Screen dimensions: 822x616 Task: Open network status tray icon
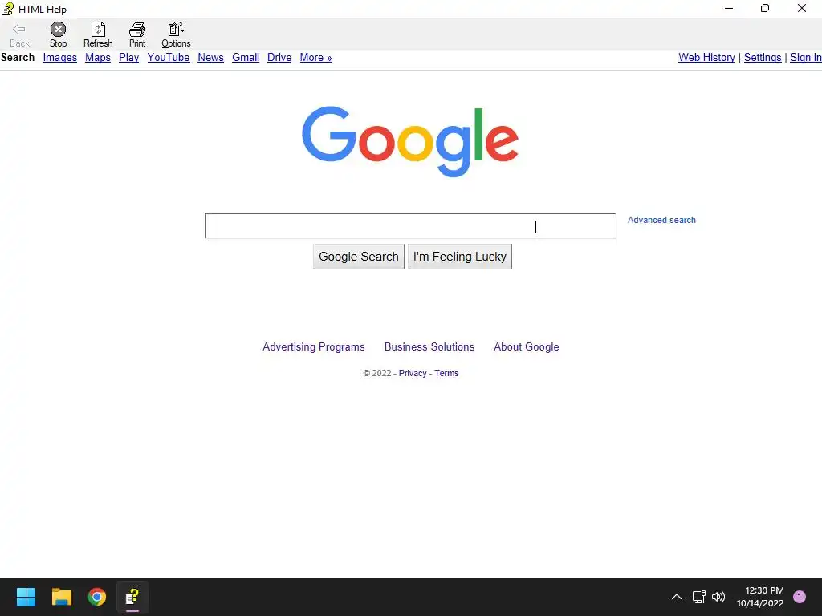(699, 597)
